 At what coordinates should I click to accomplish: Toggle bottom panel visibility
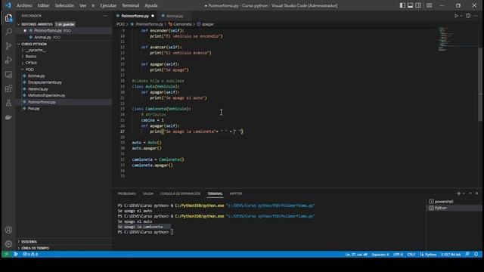pos(410,5)
